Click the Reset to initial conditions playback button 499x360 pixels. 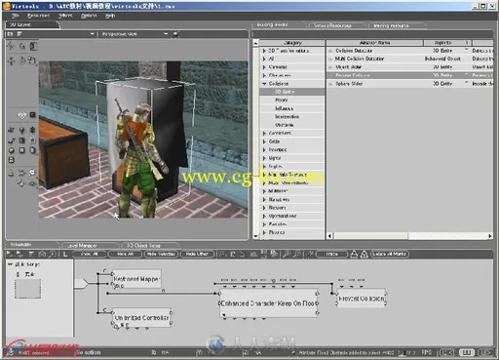[x=447, y=352]
